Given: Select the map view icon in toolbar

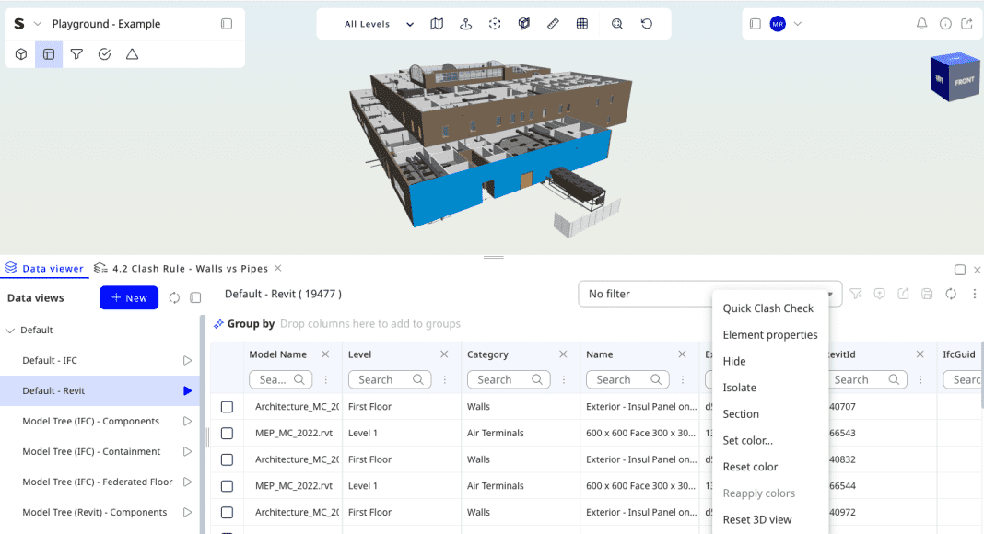Looking at the screenshot, I should (437, 24).
